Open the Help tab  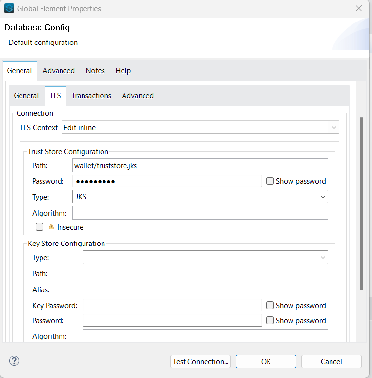click(123, 71)
